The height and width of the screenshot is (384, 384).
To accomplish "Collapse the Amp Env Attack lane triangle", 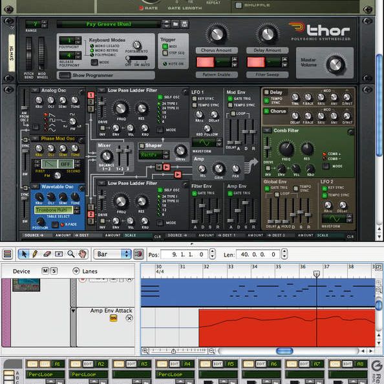I will coord(73,311).
